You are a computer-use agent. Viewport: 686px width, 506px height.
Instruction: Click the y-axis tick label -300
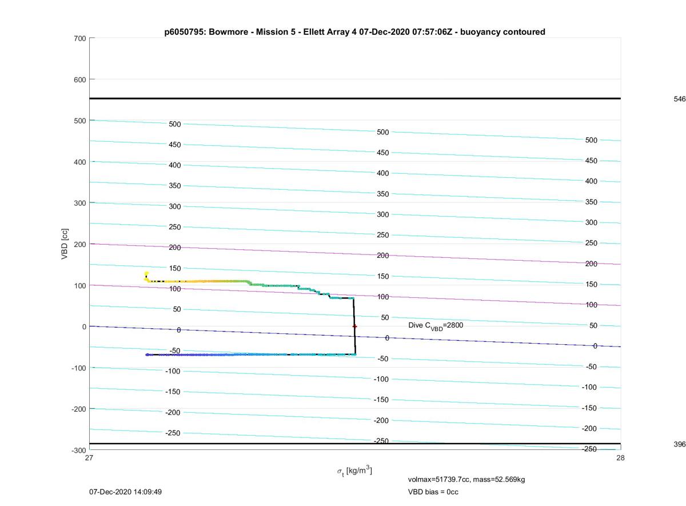78,450
